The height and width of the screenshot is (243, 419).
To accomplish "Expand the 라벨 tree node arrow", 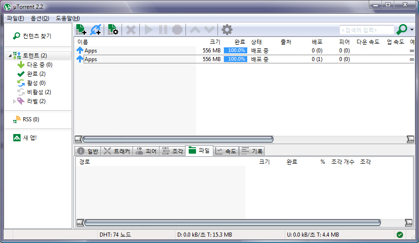I will (14, 101).
